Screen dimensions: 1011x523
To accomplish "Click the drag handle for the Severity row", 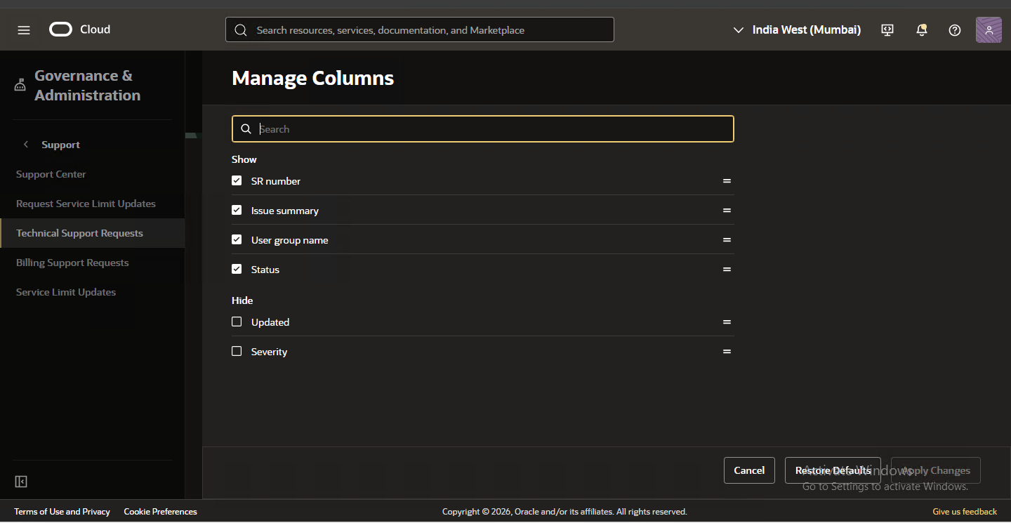I will [727, 352].
